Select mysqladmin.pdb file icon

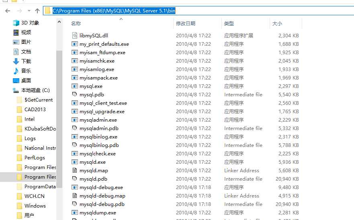74,128
